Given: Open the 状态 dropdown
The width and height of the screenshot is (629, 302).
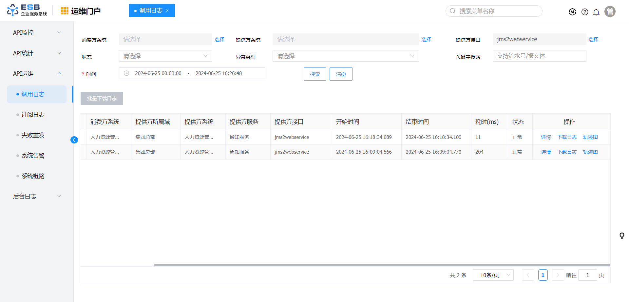Looking at the screenshot, I should pyautogui.click(x=165, y=56).
